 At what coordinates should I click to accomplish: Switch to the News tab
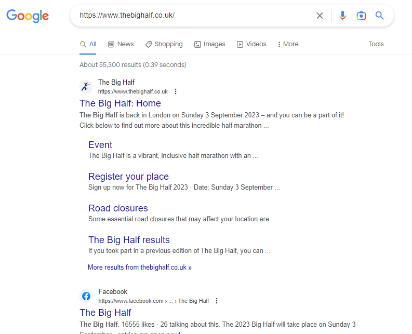[x=121, y=44]
